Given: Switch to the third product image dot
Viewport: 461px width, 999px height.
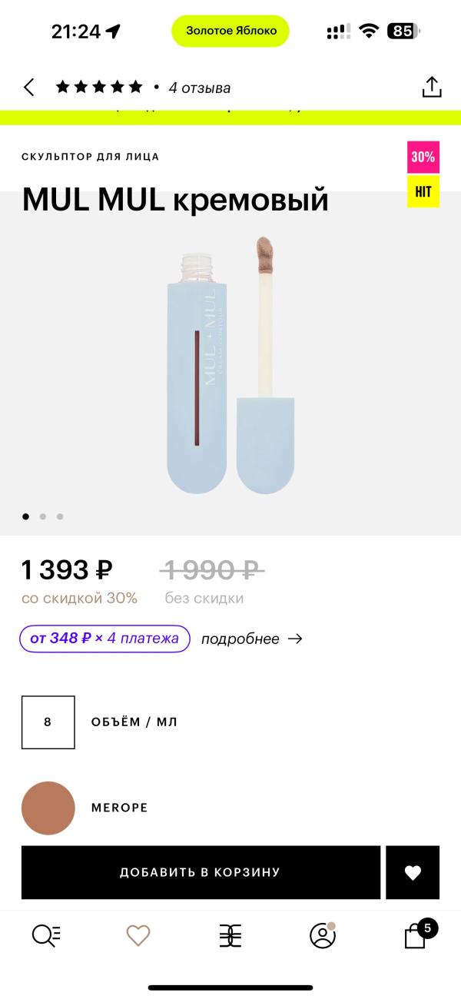Looking at the screenshot, I should (60, 516).
